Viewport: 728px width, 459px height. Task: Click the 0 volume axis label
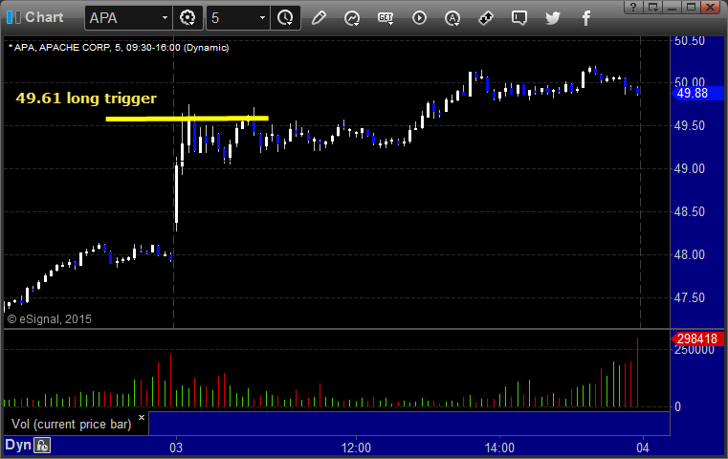click(x=678, y=406)
